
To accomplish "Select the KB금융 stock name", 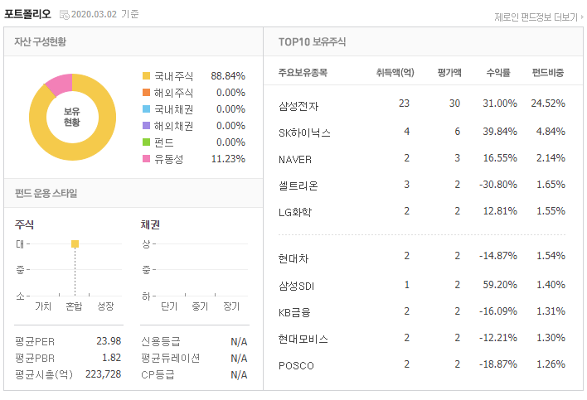I will [x=294, y=312].
